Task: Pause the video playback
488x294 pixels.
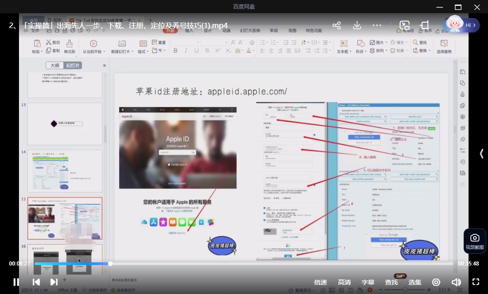Action: (x=16, y=282)
